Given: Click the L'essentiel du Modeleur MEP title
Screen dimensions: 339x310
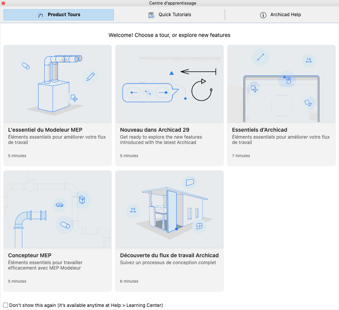Looking at the screenshot, I should [x=45, y=130].
